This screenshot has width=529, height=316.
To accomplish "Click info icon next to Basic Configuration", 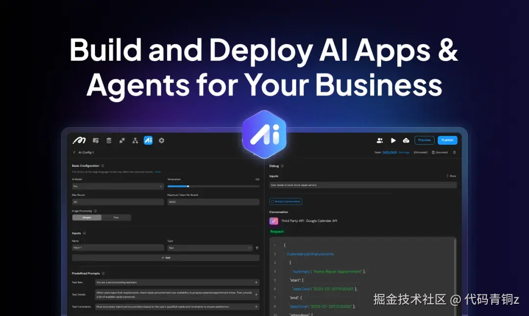I will click(x=102, y=166).
